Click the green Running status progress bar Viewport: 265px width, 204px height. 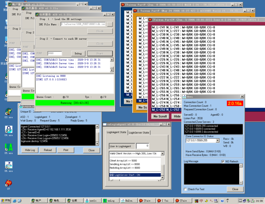pos(75,103)
